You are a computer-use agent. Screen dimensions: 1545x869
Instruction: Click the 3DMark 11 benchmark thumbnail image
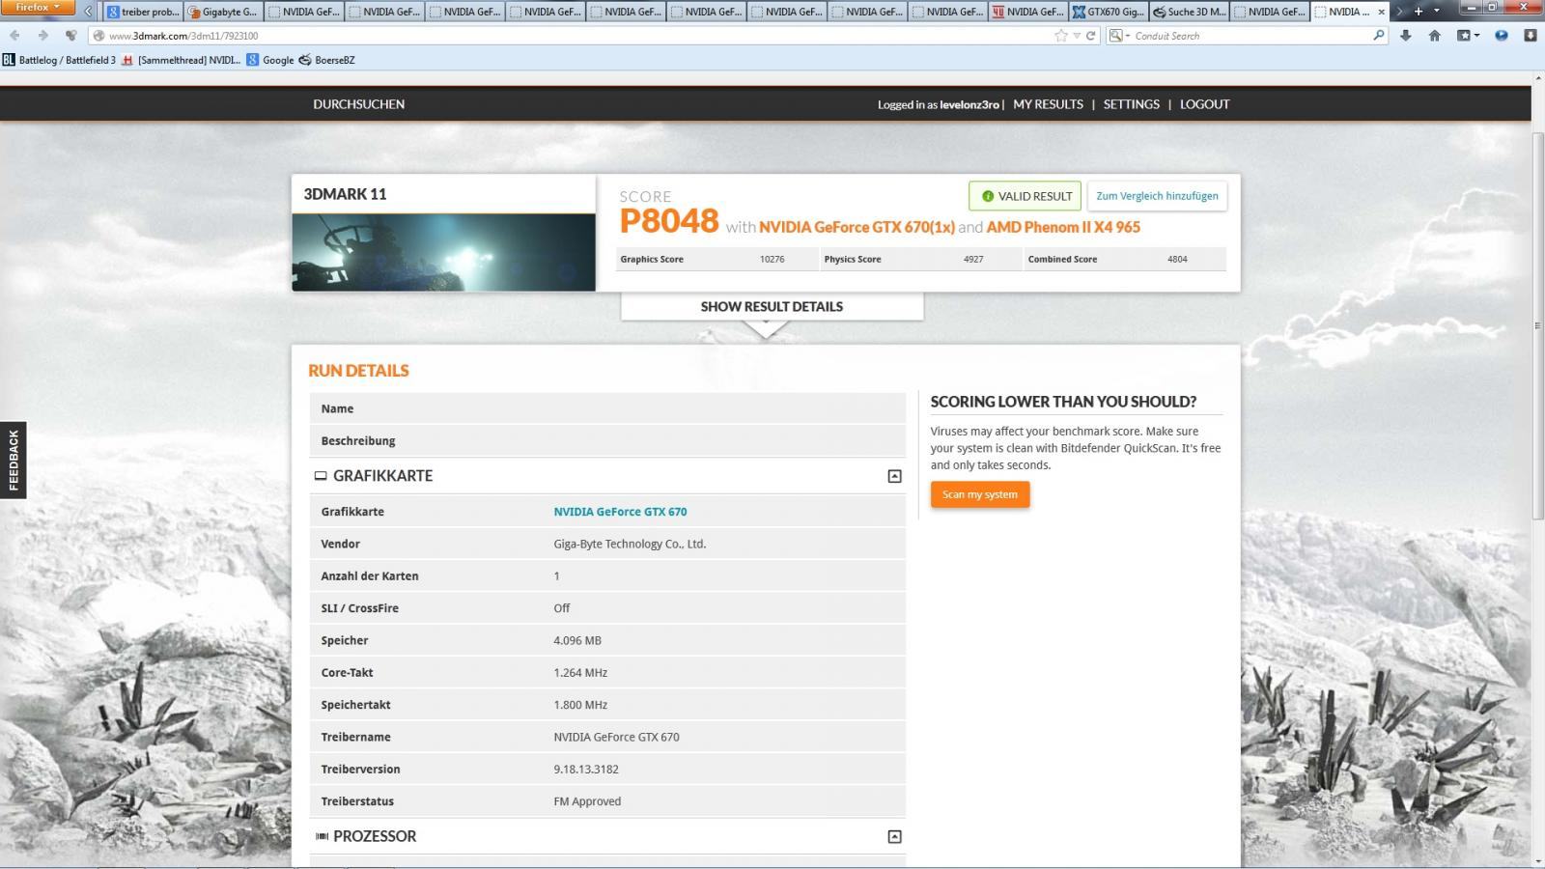pyautogui.click(x=444, y=252)
